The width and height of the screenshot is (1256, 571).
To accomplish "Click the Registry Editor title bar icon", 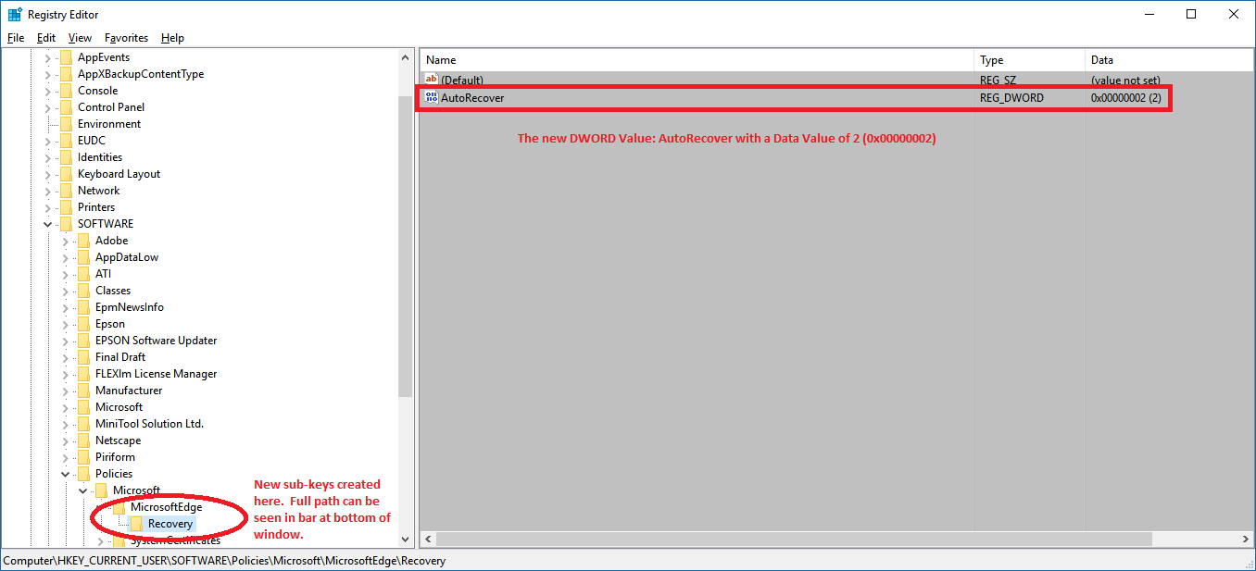I will coord(15,14).
